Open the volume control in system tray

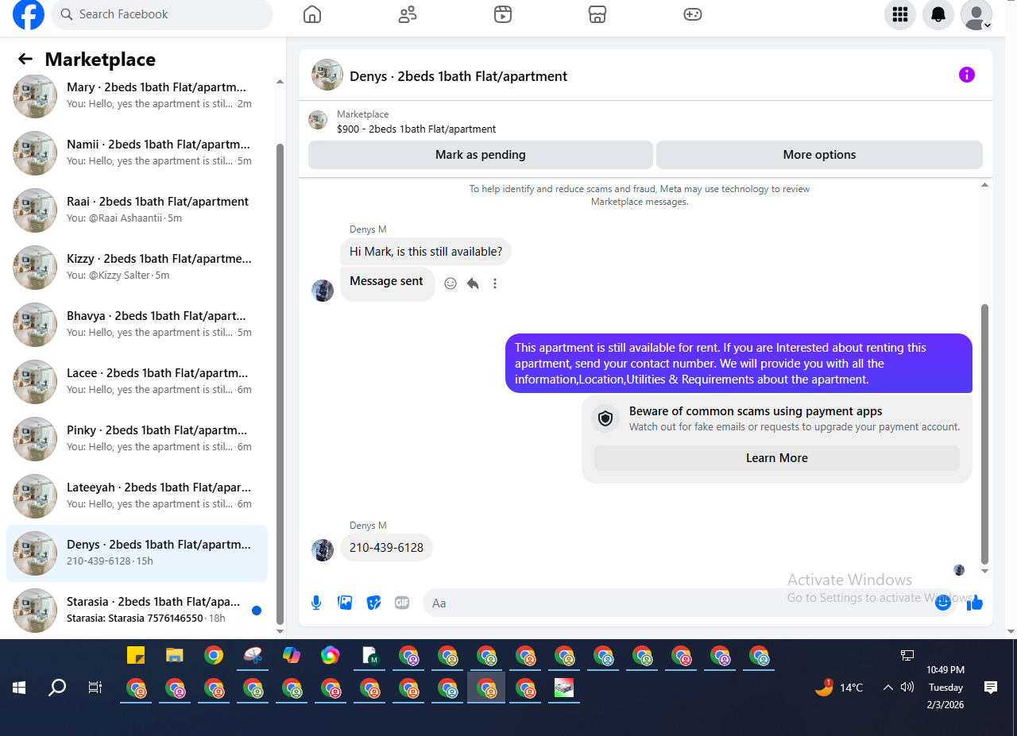click(907, 688)
